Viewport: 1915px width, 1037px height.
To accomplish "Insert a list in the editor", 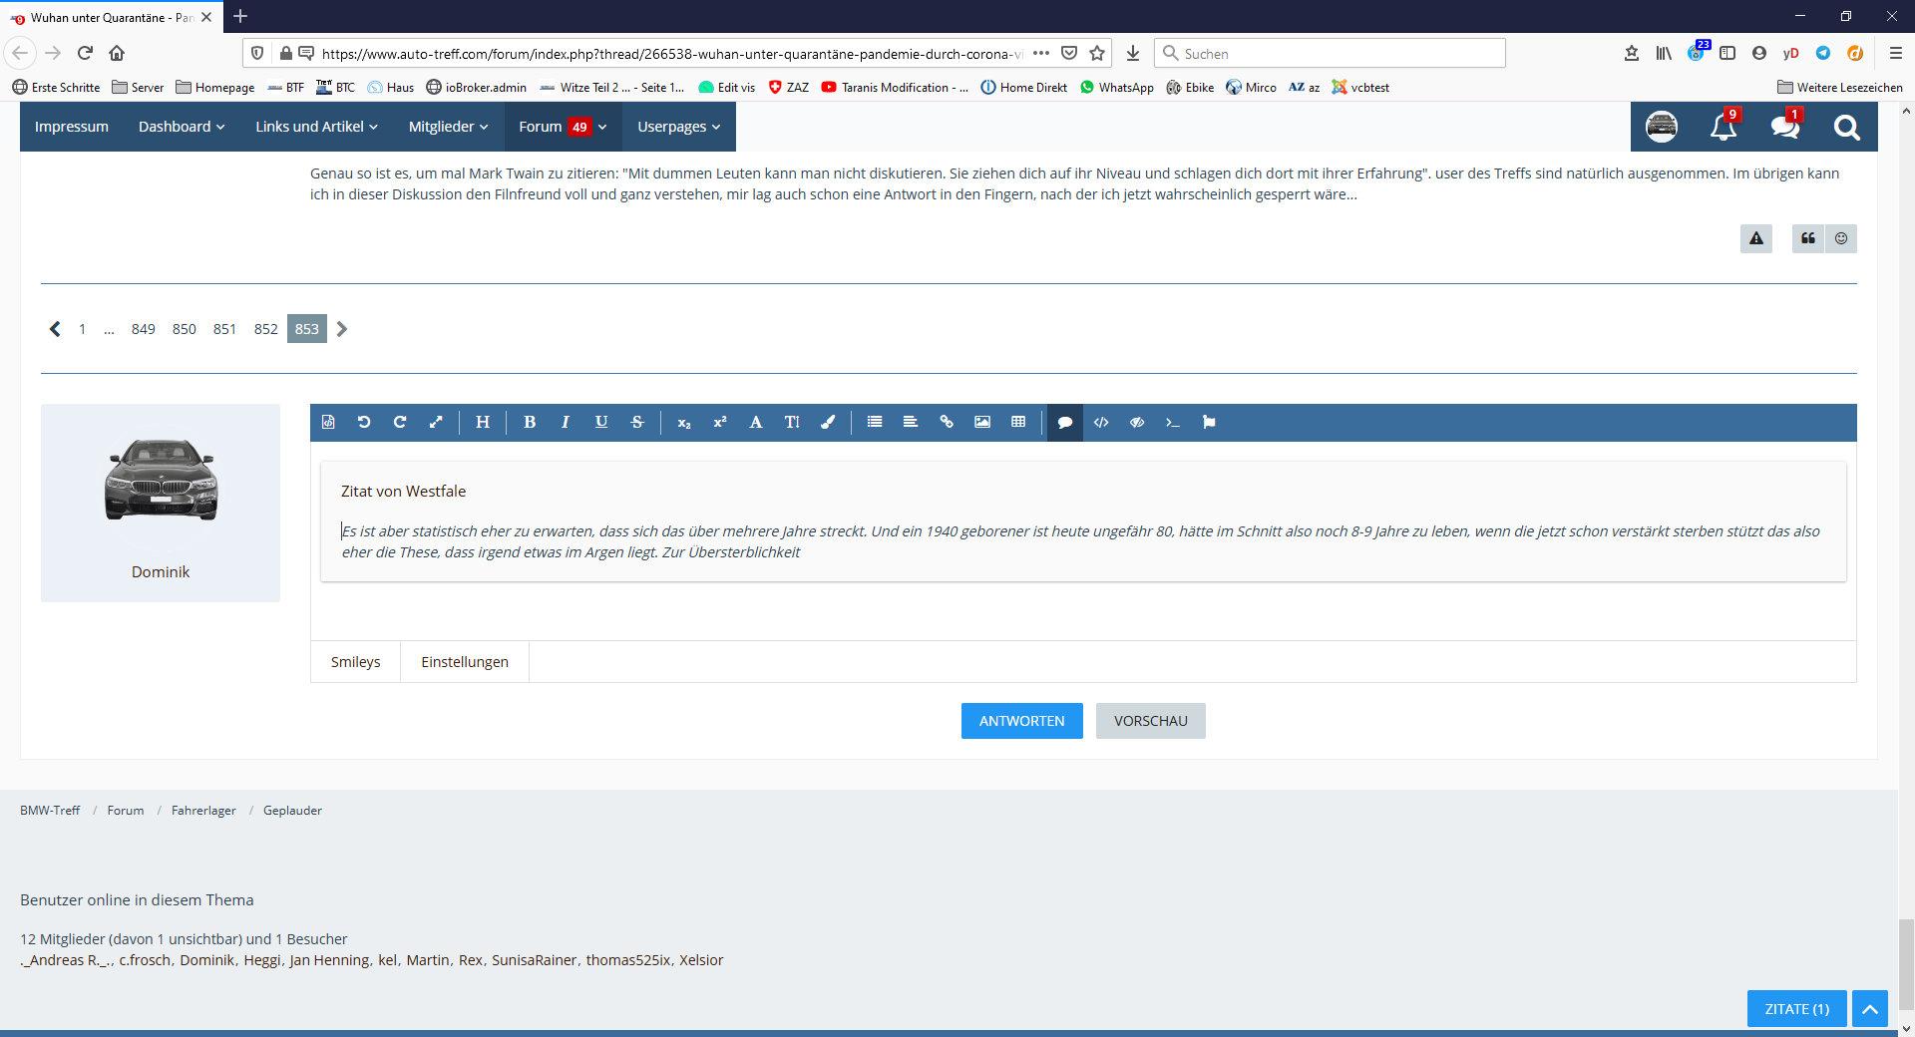I will tap(875, 422).
